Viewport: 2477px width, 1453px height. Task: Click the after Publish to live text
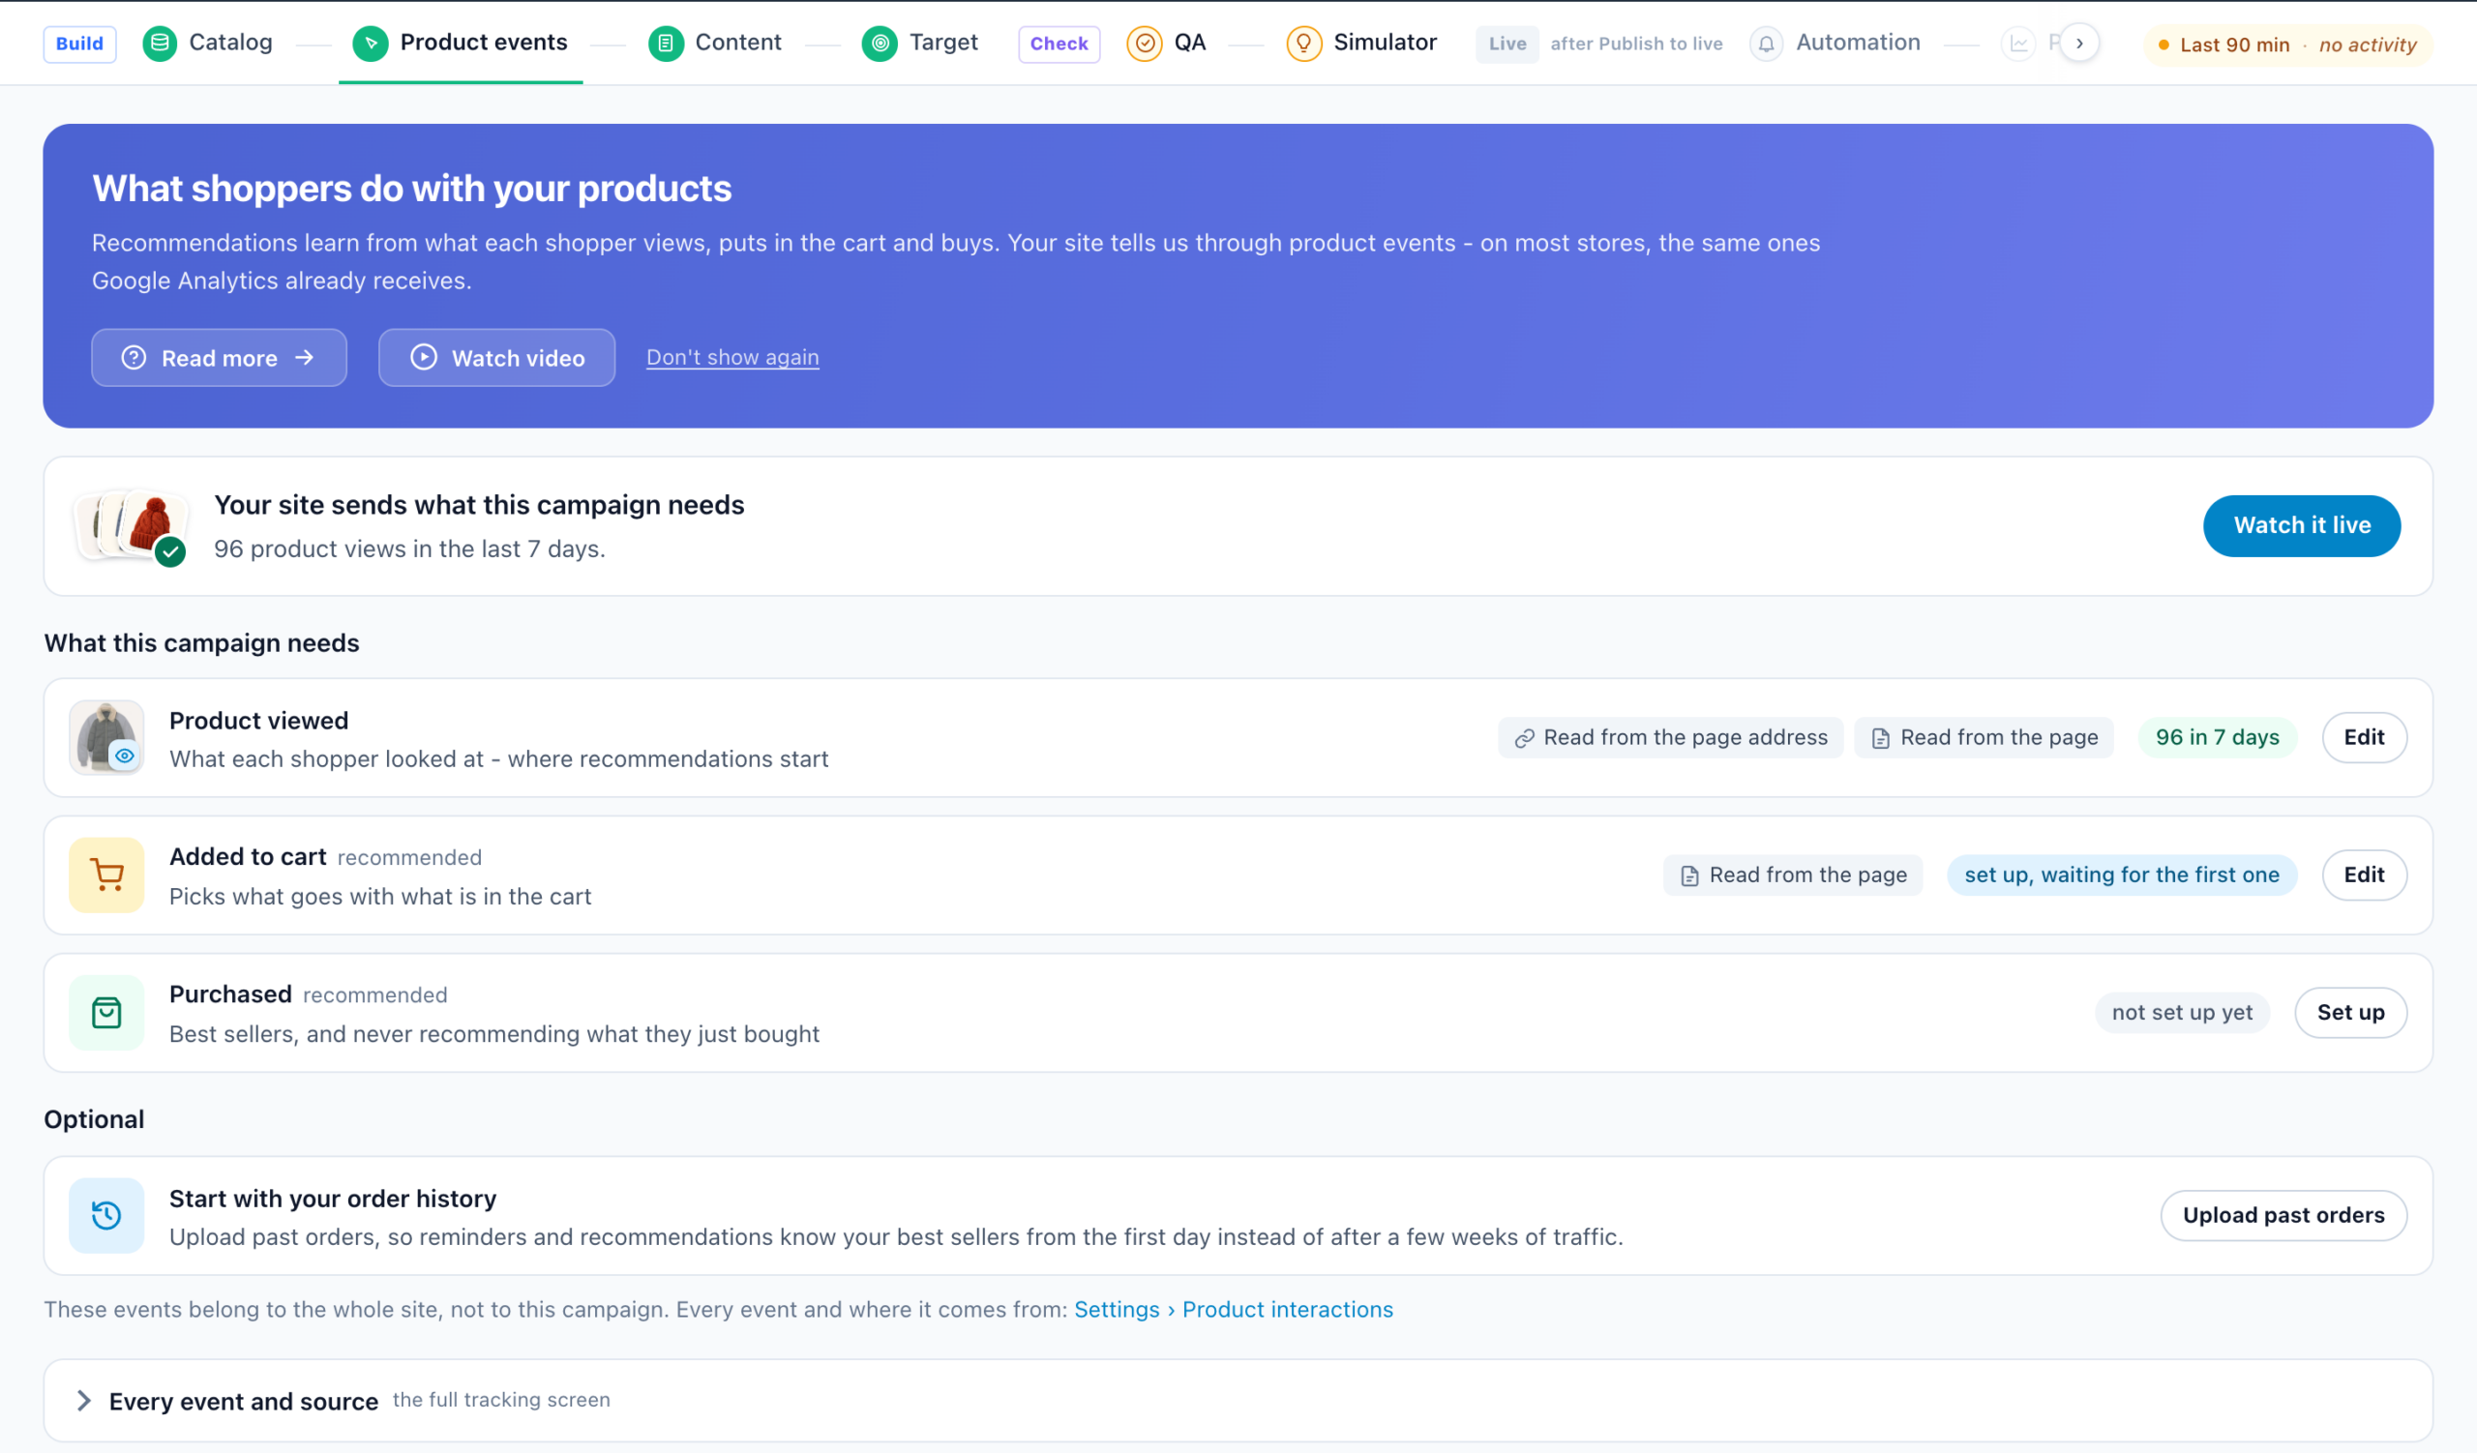[1636, 44]
